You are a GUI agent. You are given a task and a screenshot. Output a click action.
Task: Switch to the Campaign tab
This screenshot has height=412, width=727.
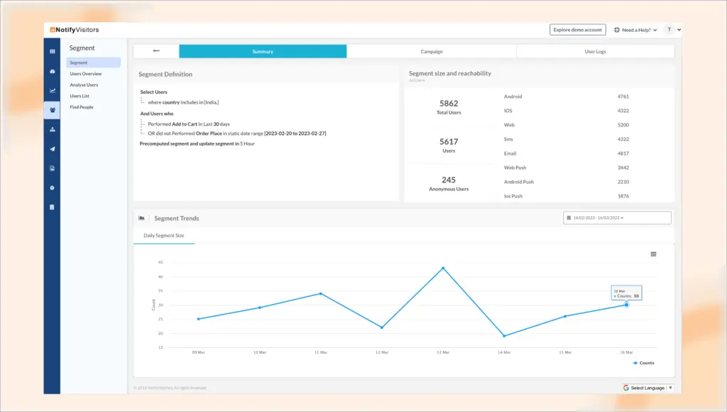[x=431, y=51]
